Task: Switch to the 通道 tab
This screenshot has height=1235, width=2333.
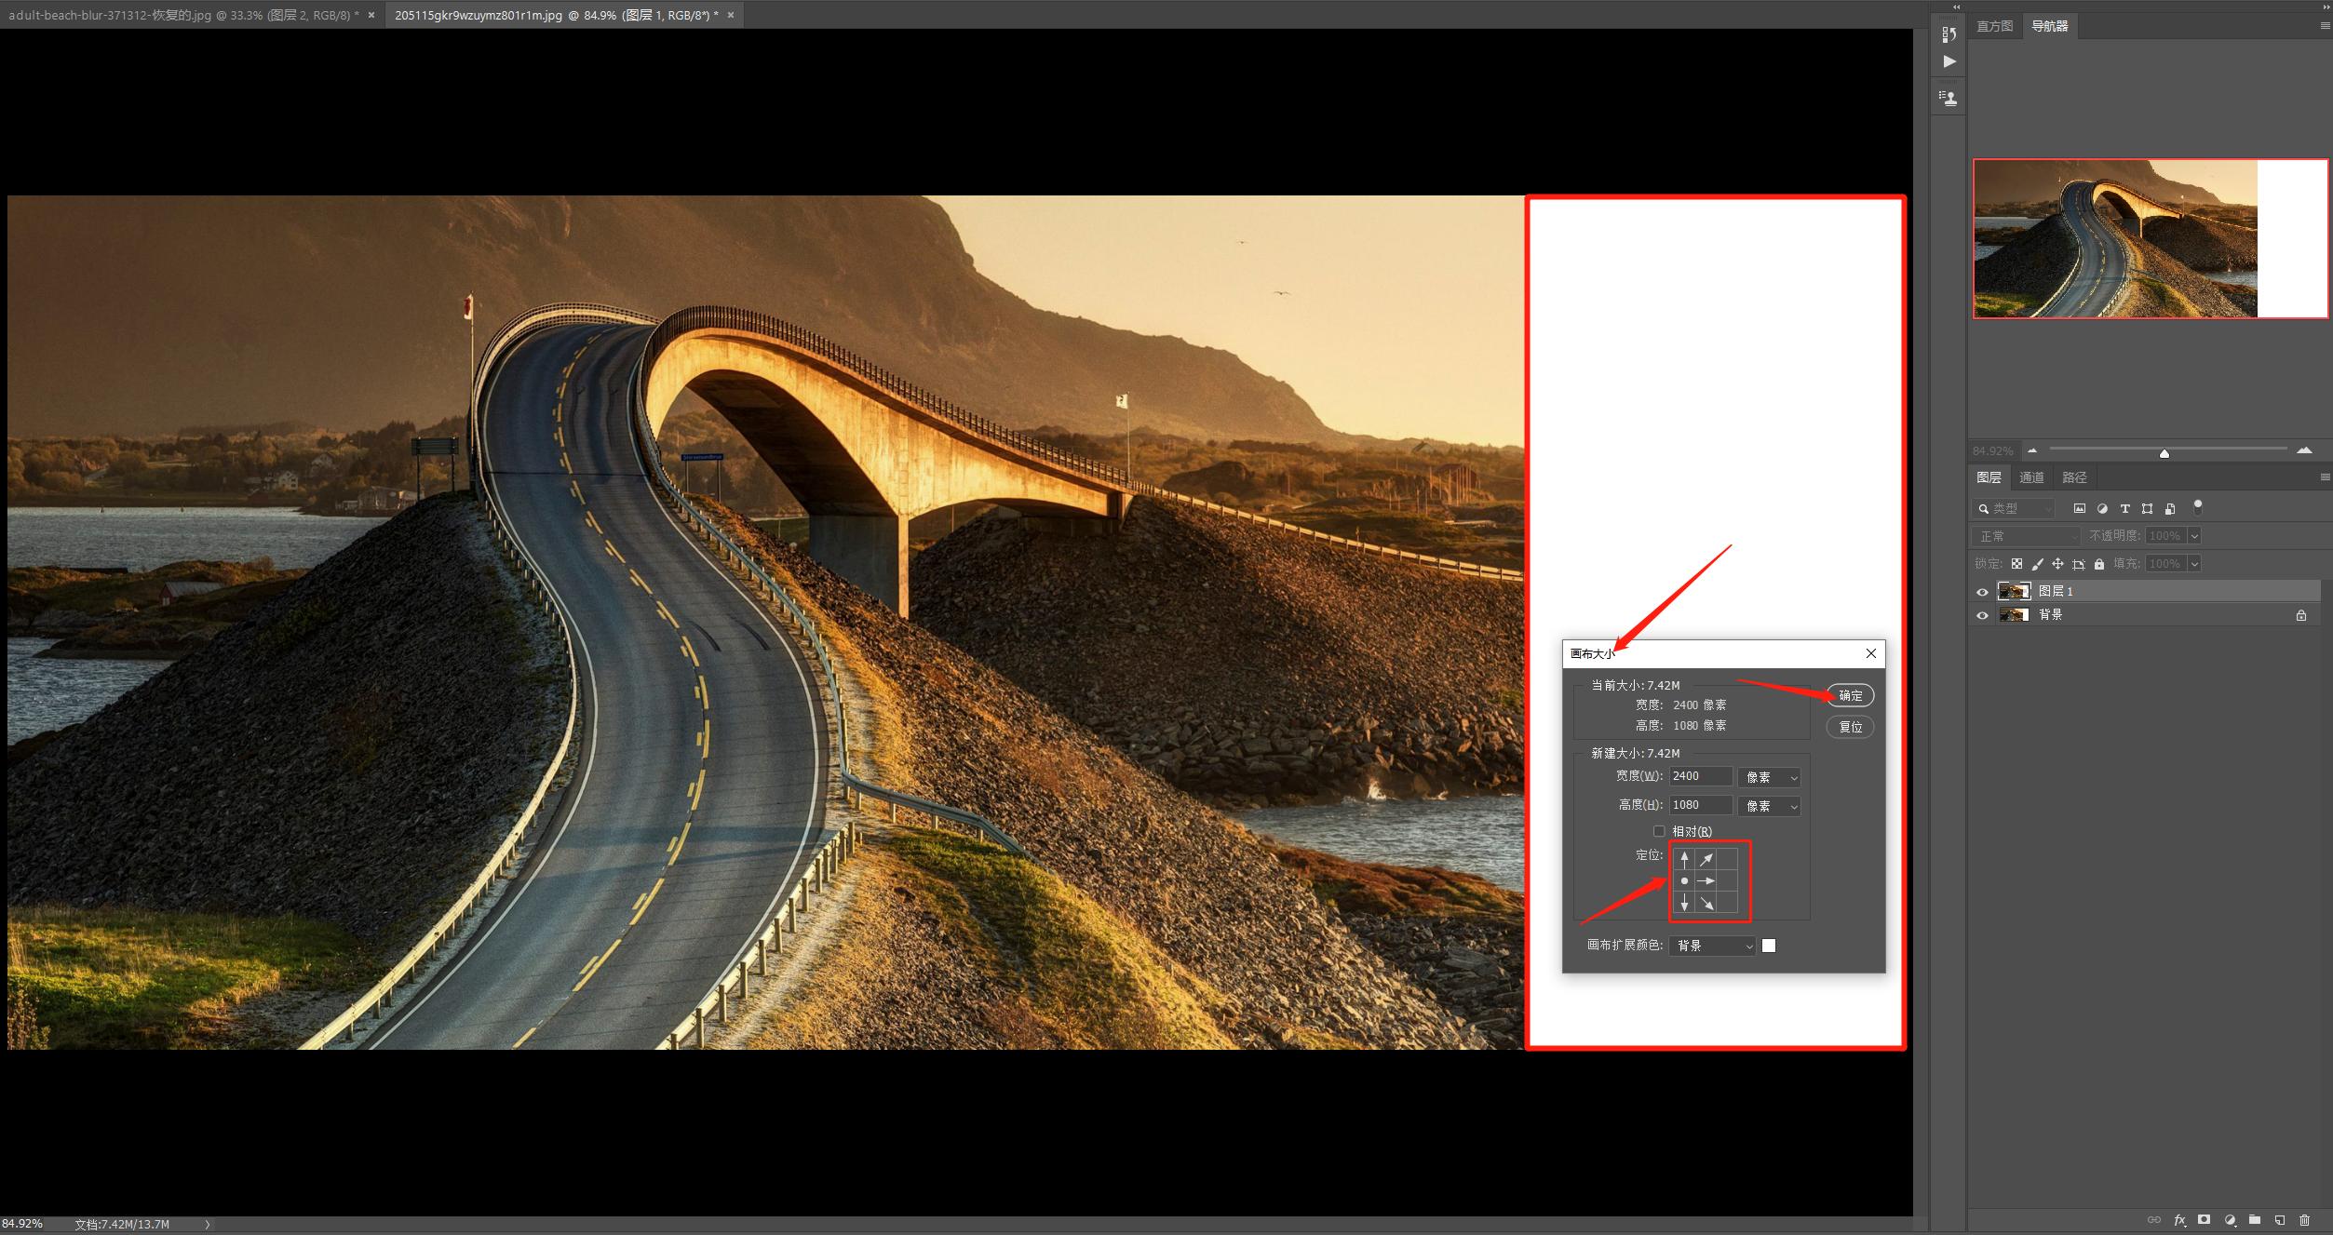Action: 2031,477
